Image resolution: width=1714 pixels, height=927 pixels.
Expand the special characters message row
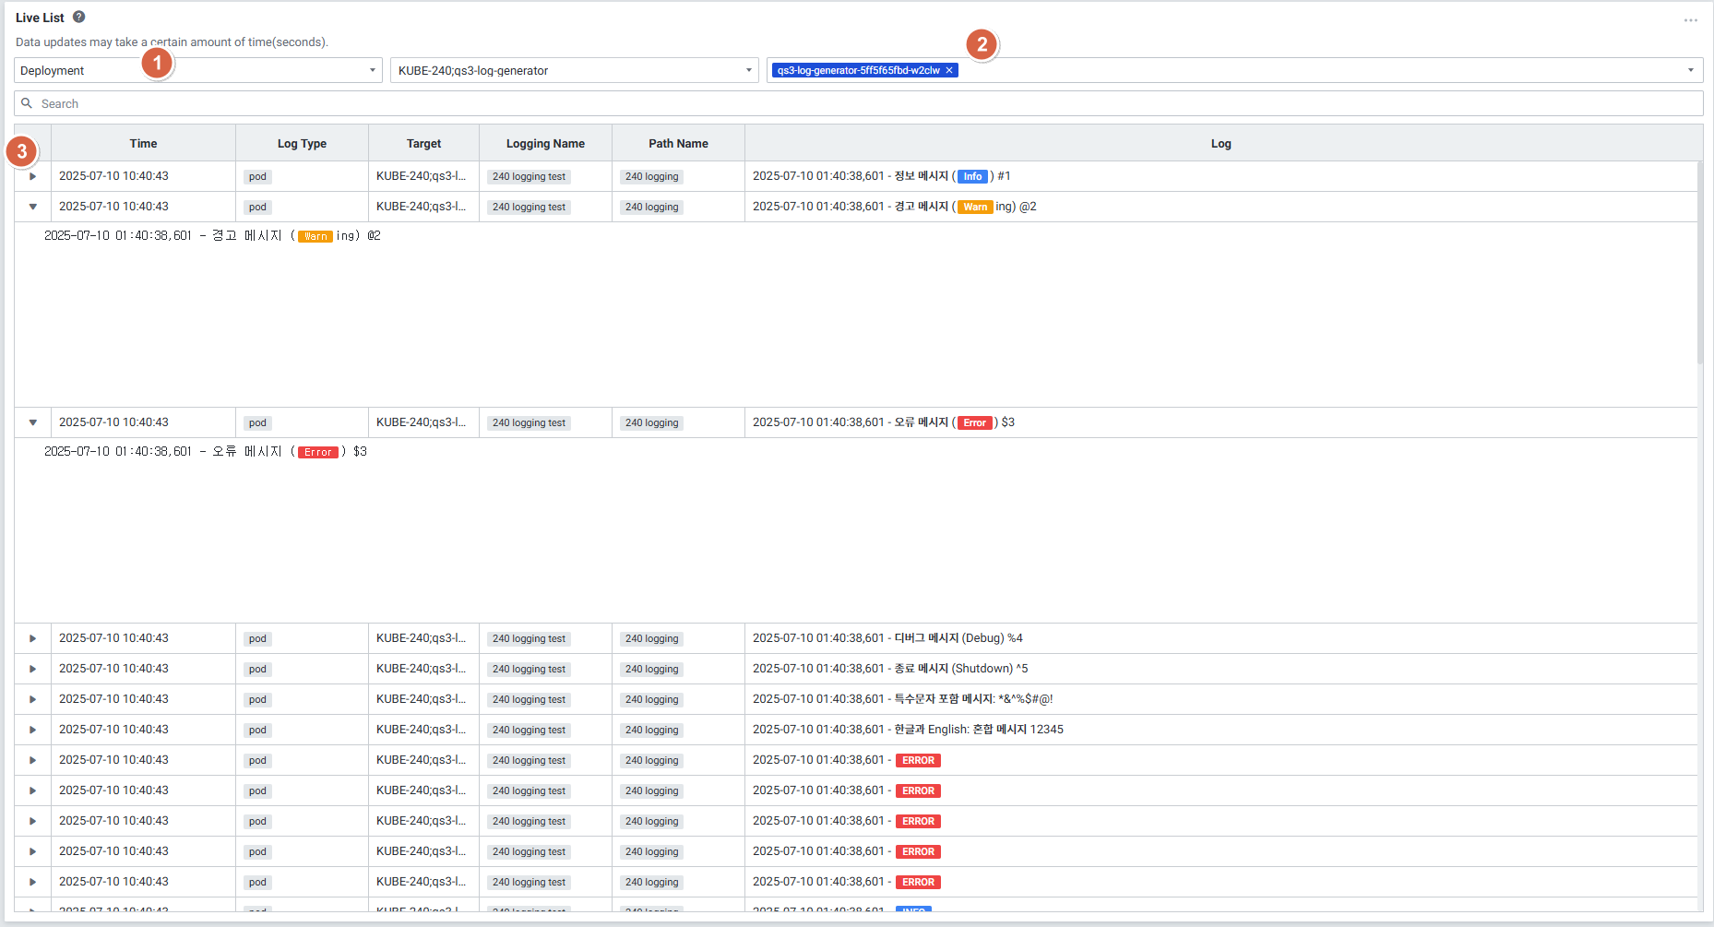(x=33, y=699)
